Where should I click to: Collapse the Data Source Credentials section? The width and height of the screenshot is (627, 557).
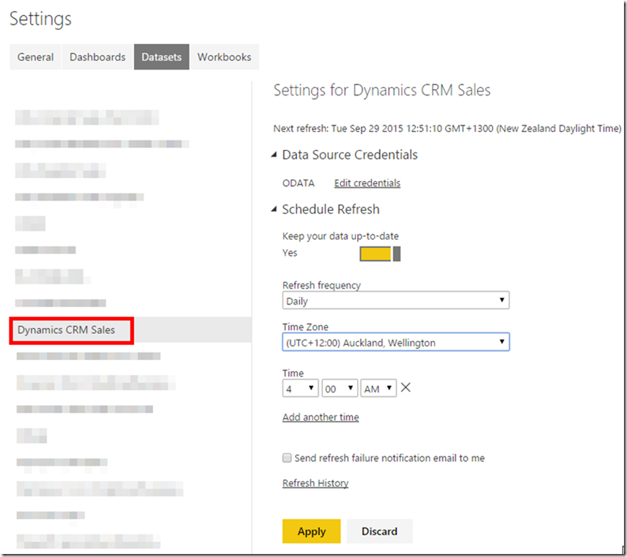pos(274,155)
